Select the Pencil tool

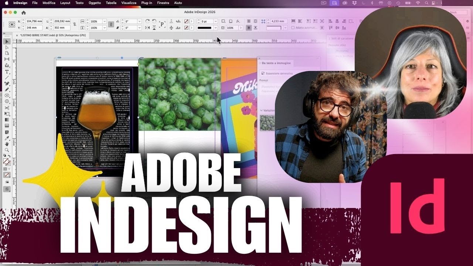pyautogui.click(x=7, y=89)
